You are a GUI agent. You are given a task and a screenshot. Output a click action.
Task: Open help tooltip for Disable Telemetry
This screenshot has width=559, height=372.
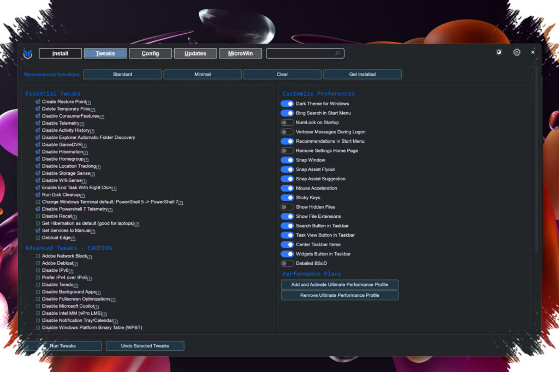tap(82, 124)
